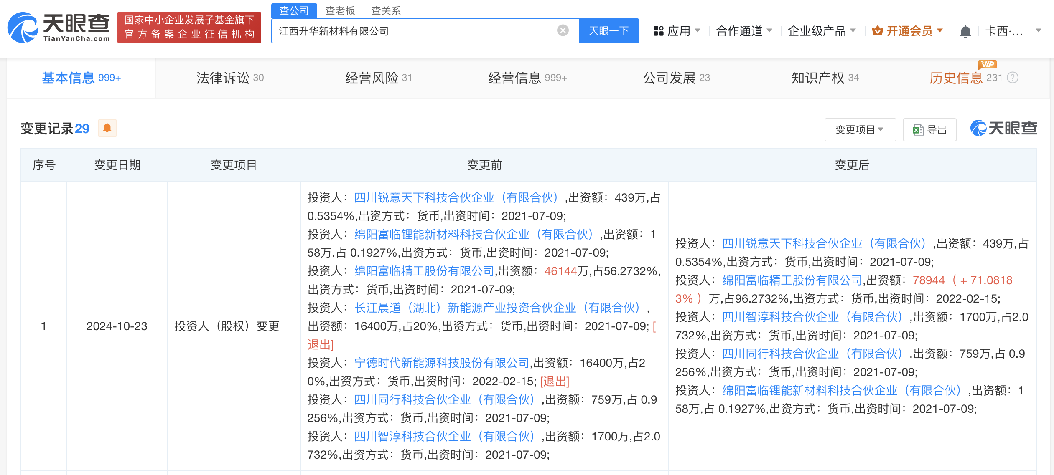Click into the company search input field
Image resolution: width=1054 pixels, height=475 pixels.
tap(414, 31)
